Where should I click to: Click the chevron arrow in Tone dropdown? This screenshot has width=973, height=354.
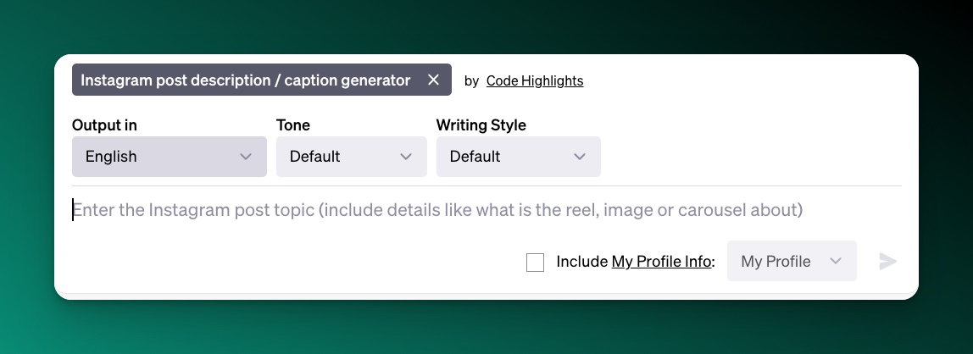[406, 157]
